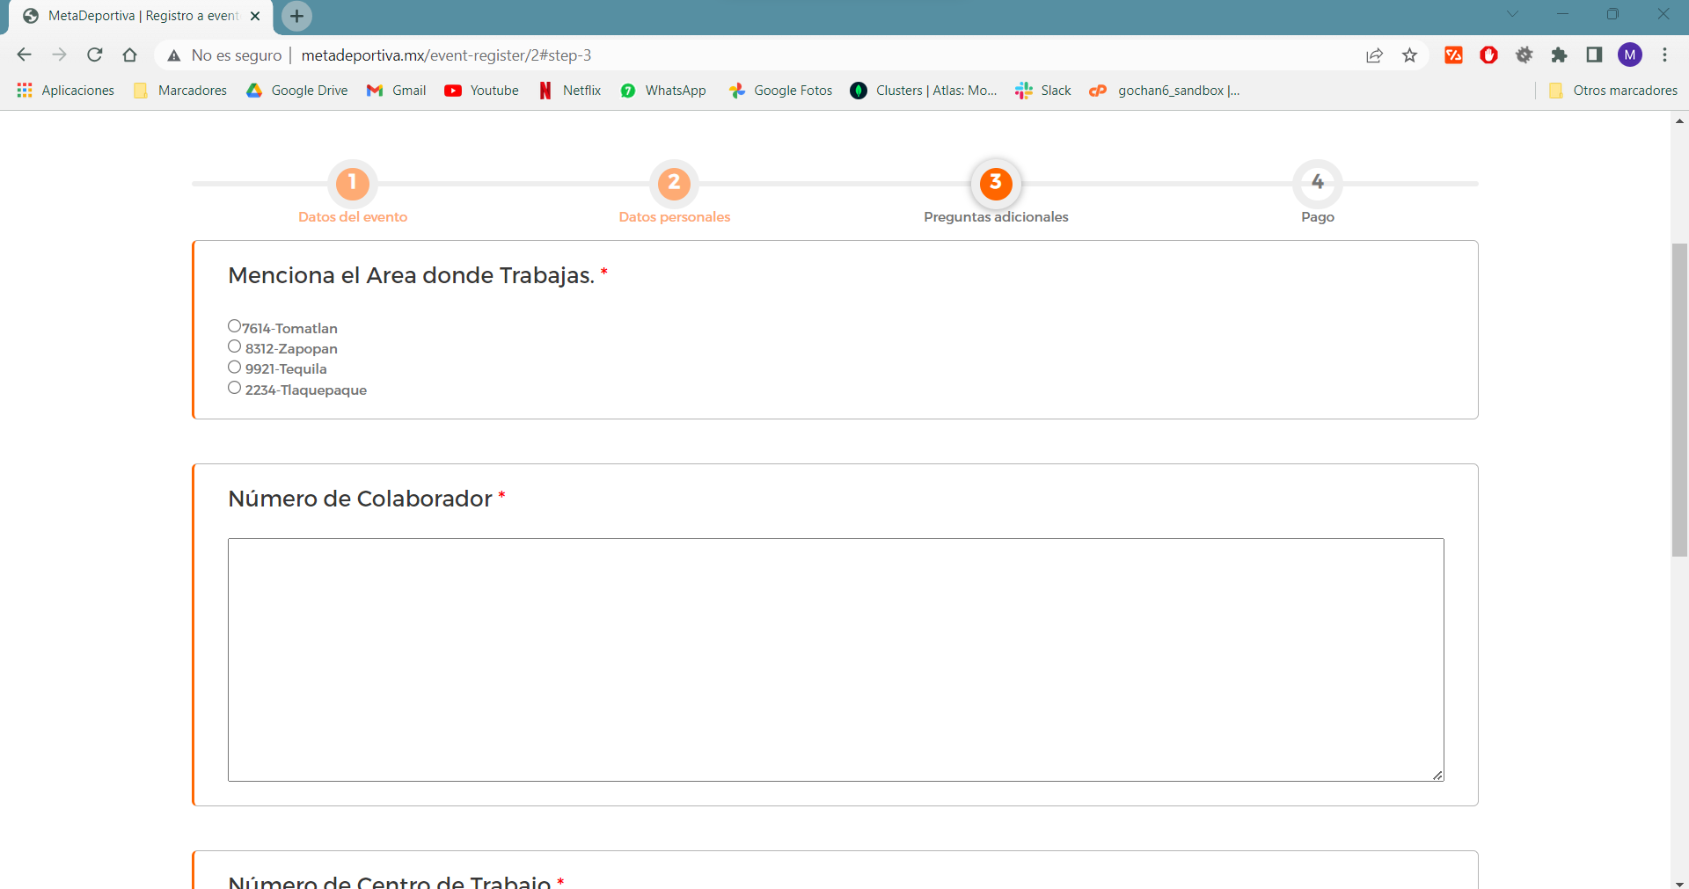Click the scrollbar up arrow

1680,120
